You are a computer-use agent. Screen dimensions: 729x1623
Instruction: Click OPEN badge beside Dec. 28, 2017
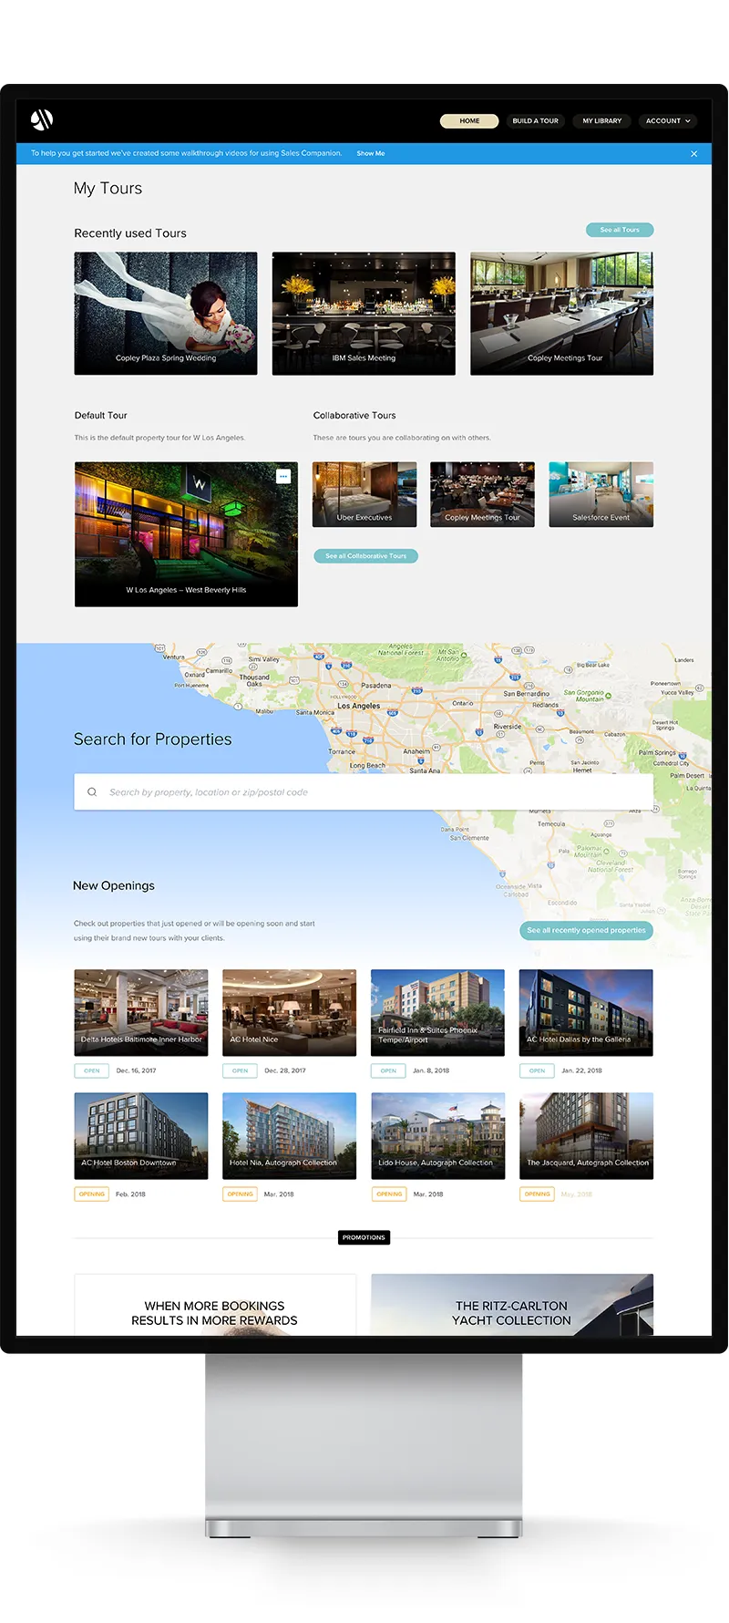(x=241, y=1070)
